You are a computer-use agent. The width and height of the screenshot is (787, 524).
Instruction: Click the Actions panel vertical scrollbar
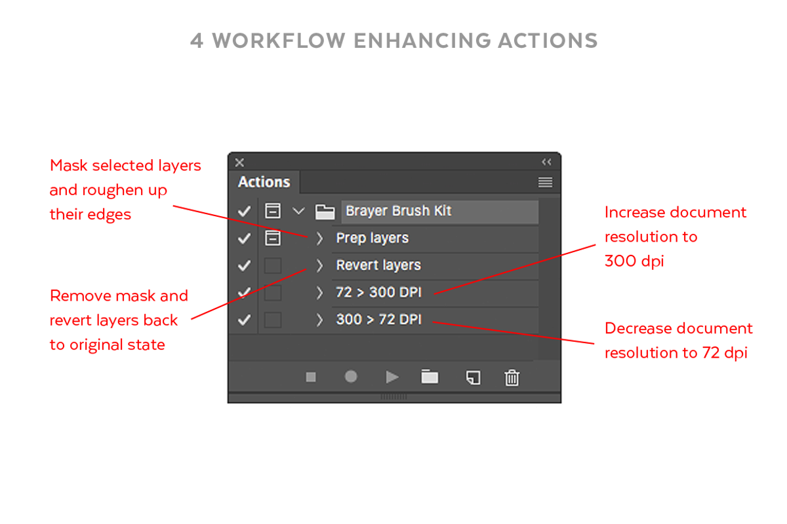tap(550, 278)
